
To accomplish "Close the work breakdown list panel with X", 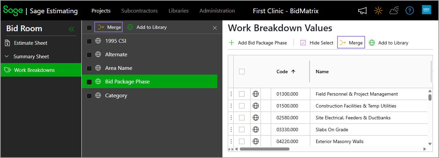I will [215, 28].
